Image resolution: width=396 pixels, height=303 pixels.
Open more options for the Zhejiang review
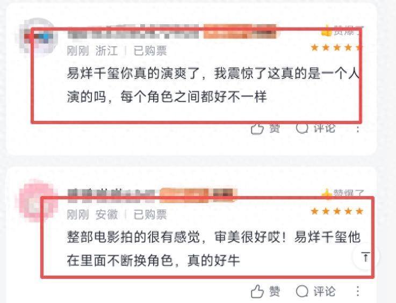(x=358, y=128)
